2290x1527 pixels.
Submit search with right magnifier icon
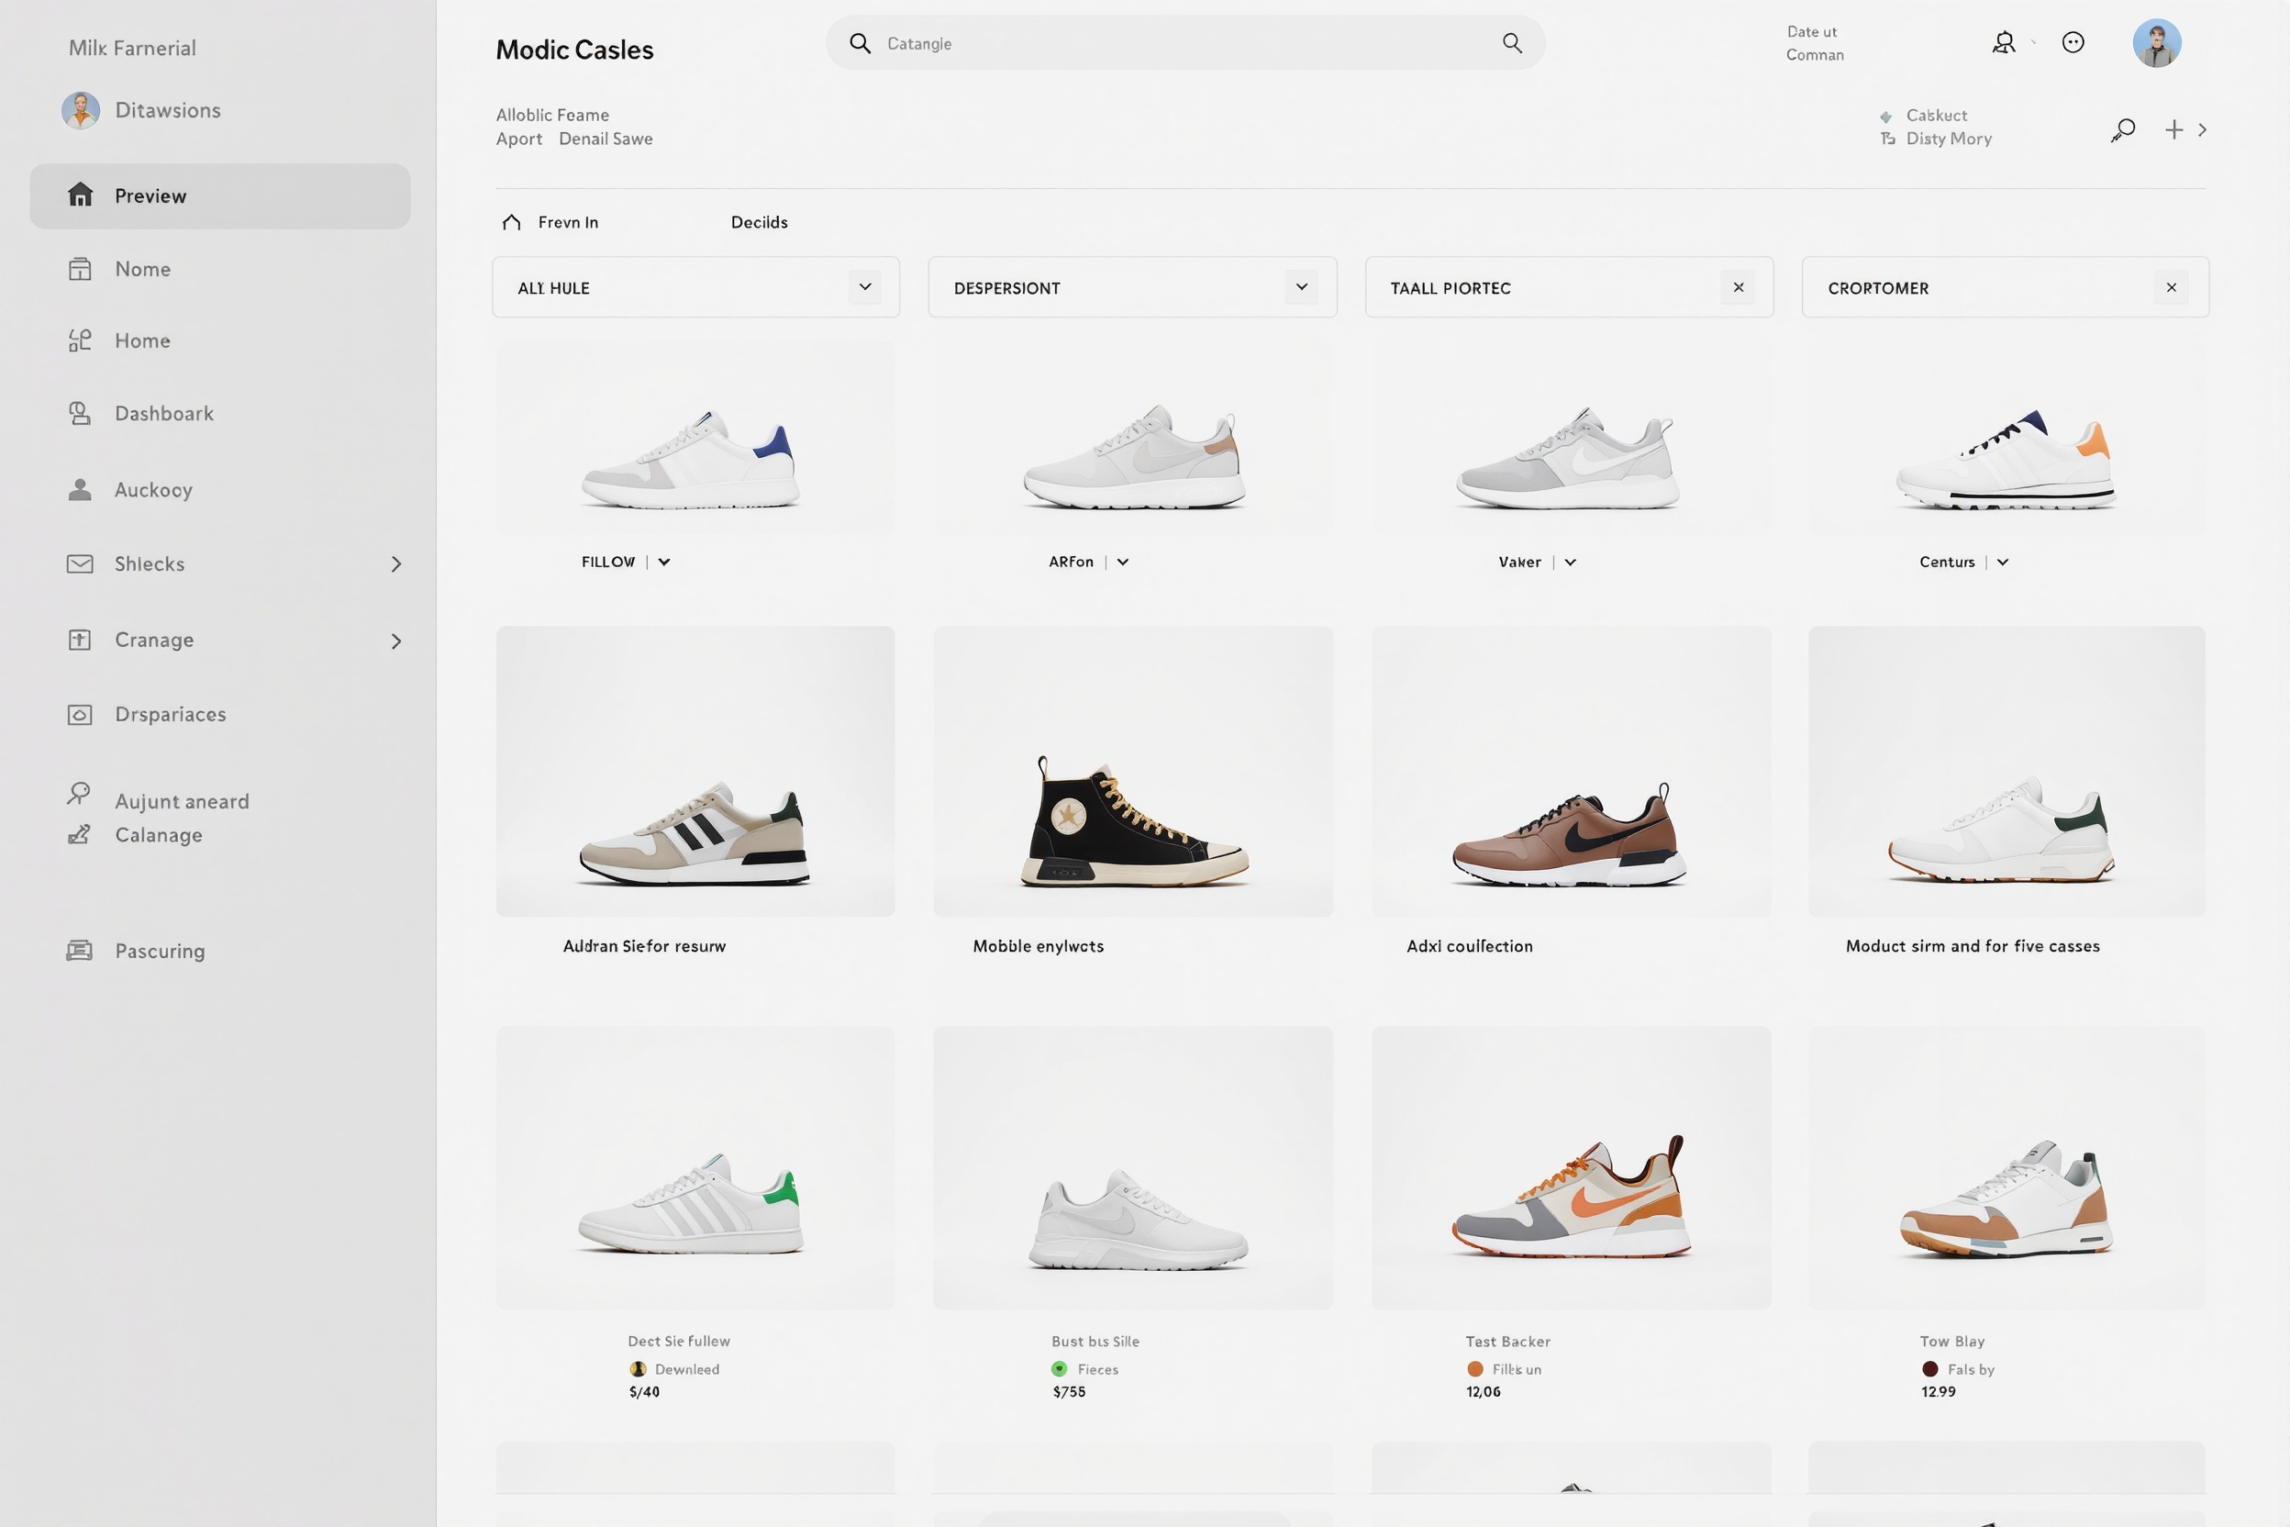pyautogui.click(x=1512, y=43)
